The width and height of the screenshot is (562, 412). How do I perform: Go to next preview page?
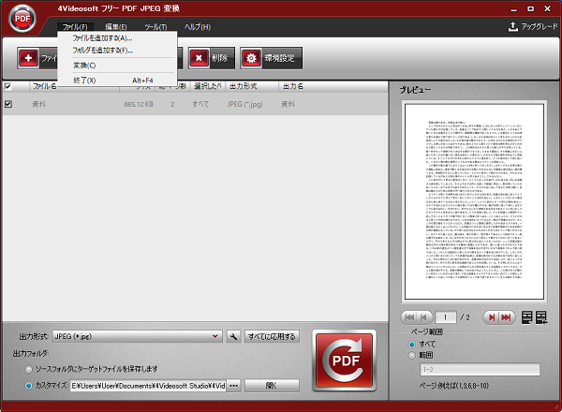[x=492, y=317]
